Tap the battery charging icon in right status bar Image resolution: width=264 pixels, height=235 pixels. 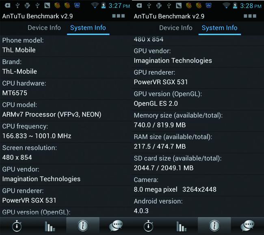coord(235,6)
